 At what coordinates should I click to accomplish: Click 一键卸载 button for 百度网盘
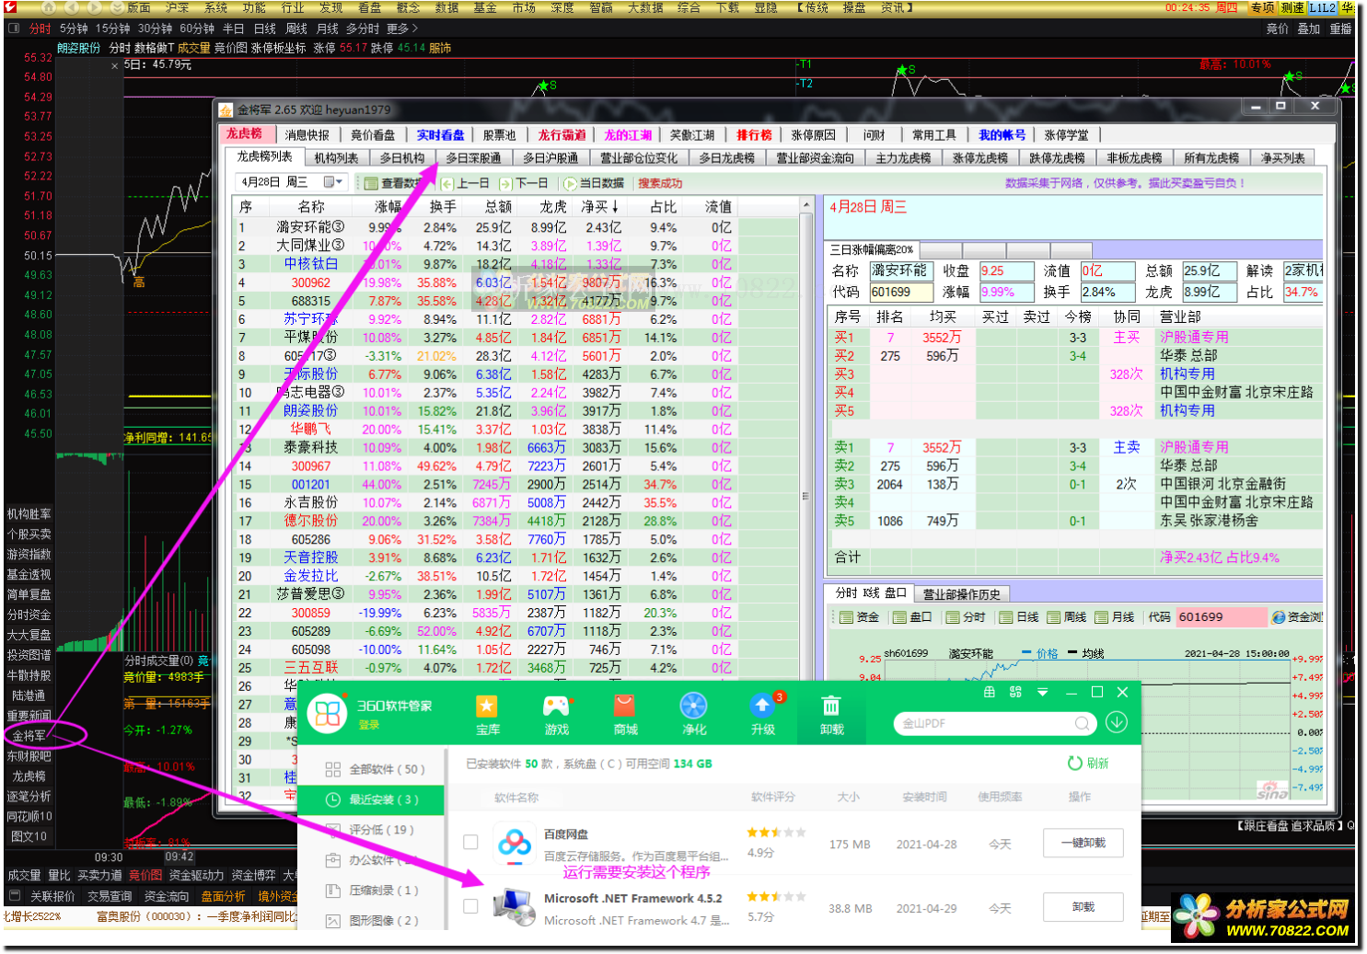pyautogui.click(x=1083, y=843)
